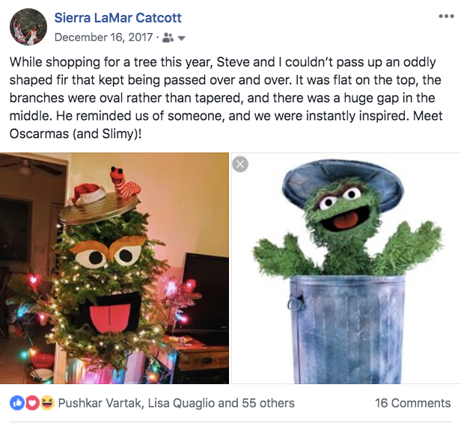The image size is (461, 429).
Task: Expand the audience selector dropdown arrow
Action: tap(181, 37)
